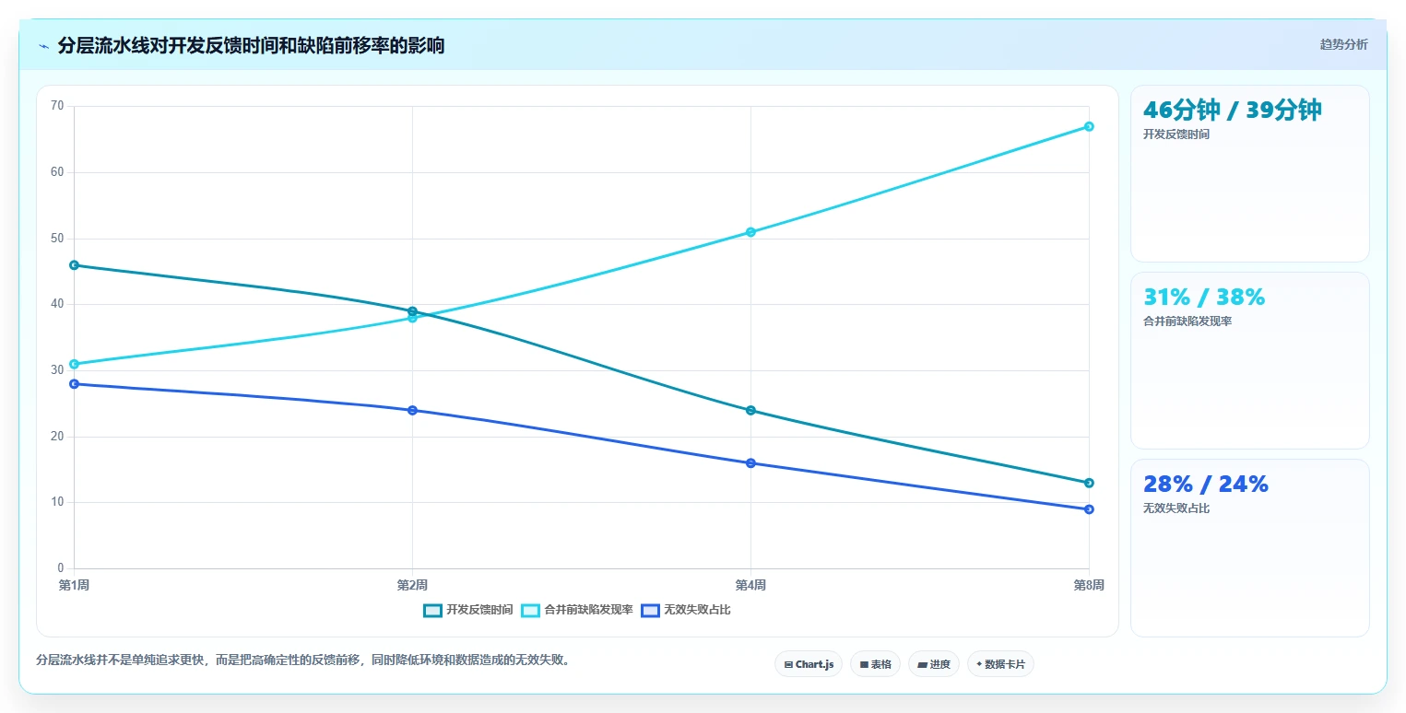Select 开发反馈时间 data point at 第8周
Image resolution: width=1406 pixels, height=713 pixels.
pos(1089,483)
